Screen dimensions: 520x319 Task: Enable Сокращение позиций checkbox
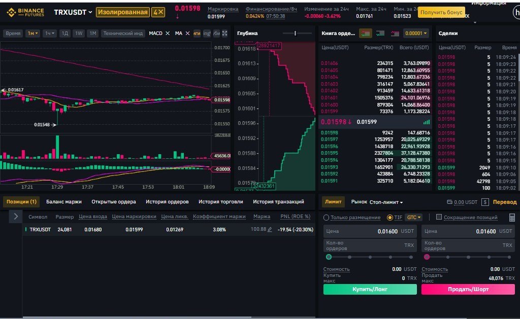coord(439,217)
